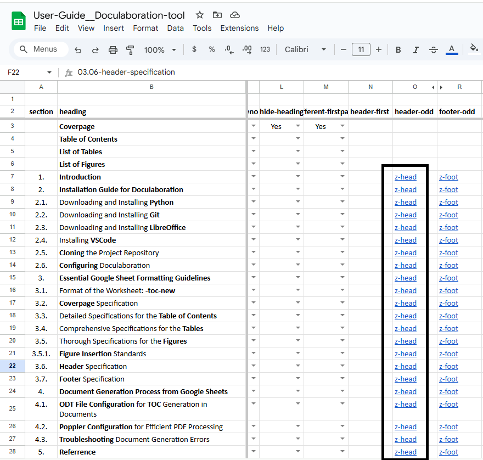Select row 22 header
This screenshot has height=460, width=483.
coord(12,366)
